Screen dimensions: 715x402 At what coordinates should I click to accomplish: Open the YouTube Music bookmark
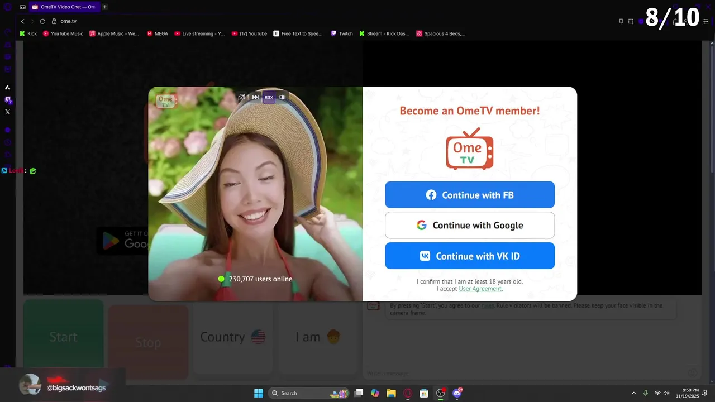pos(63,33)
